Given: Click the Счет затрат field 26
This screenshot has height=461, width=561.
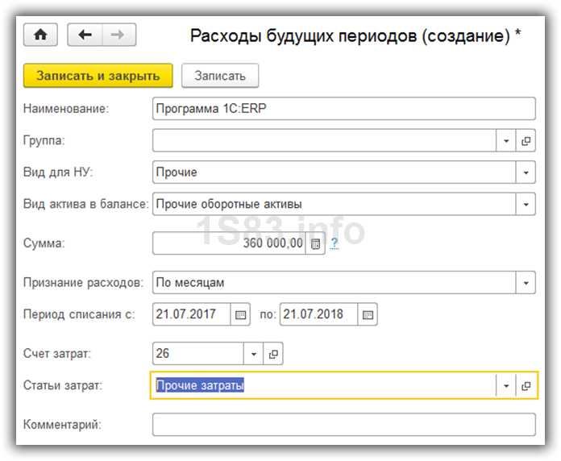Looking at the screenshot, I should [x=197, y=353].
